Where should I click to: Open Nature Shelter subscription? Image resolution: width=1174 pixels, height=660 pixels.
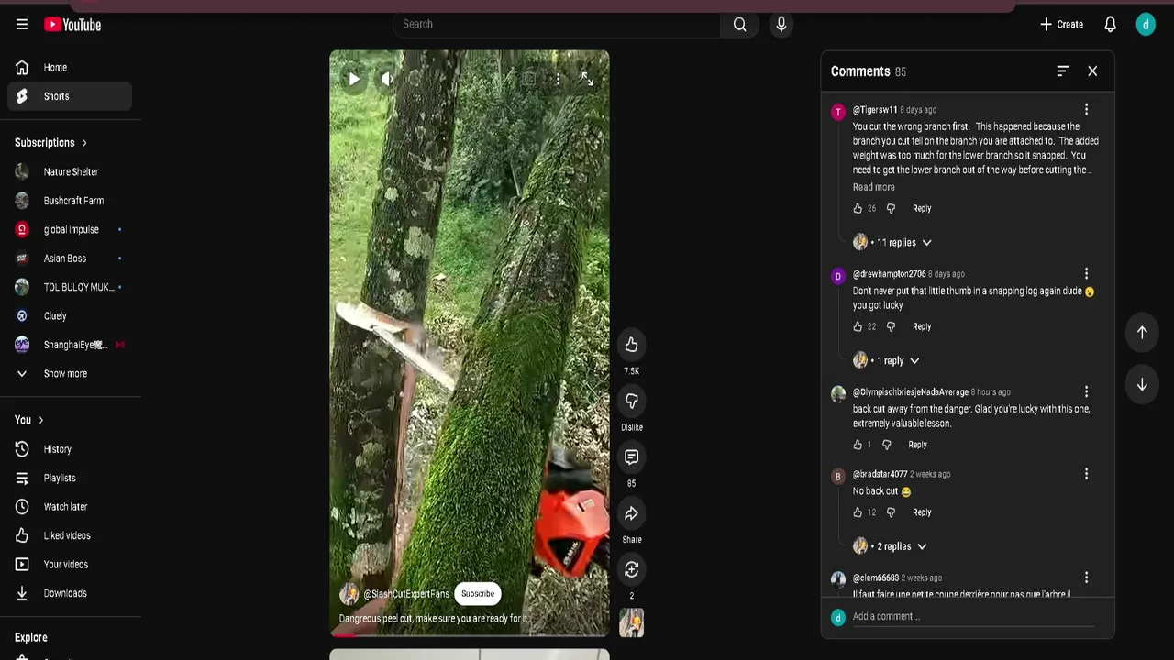pyautogui.click(x=70, y=172)
